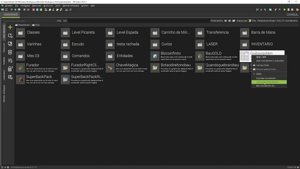
Task: Open the Filter dropdown
Action: [x=59, y=21]
